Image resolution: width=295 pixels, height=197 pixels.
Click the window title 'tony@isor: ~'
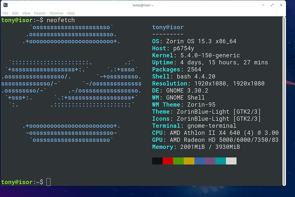click(x=143, y=5)
